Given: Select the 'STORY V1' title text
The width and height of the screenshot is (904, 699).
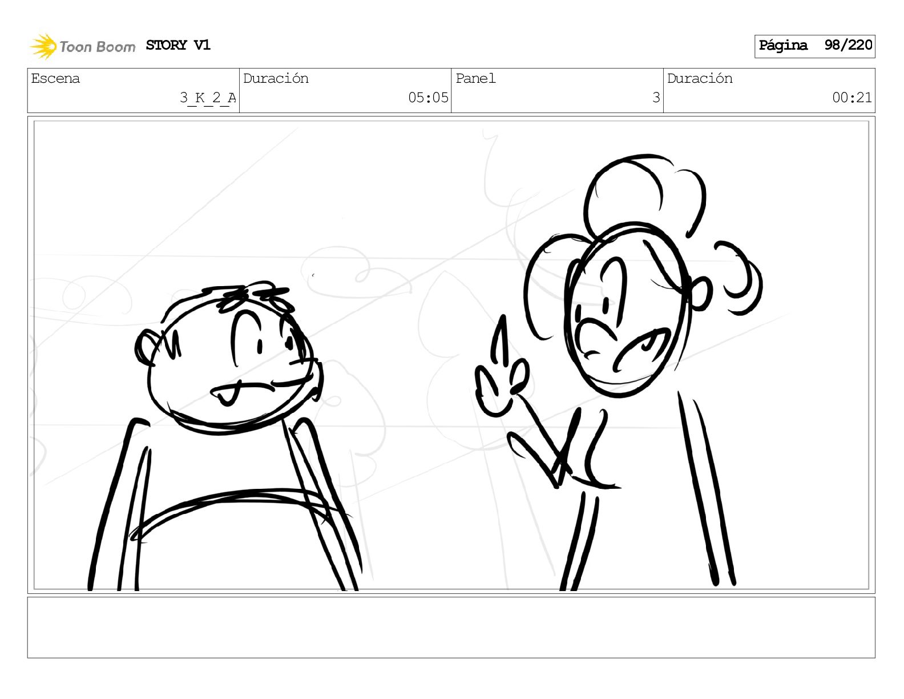Looking at the screenshot, I should (x=178, y=45).
